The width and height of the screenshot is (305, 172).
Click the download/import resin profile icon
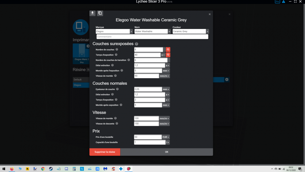[x=92, y=13]
